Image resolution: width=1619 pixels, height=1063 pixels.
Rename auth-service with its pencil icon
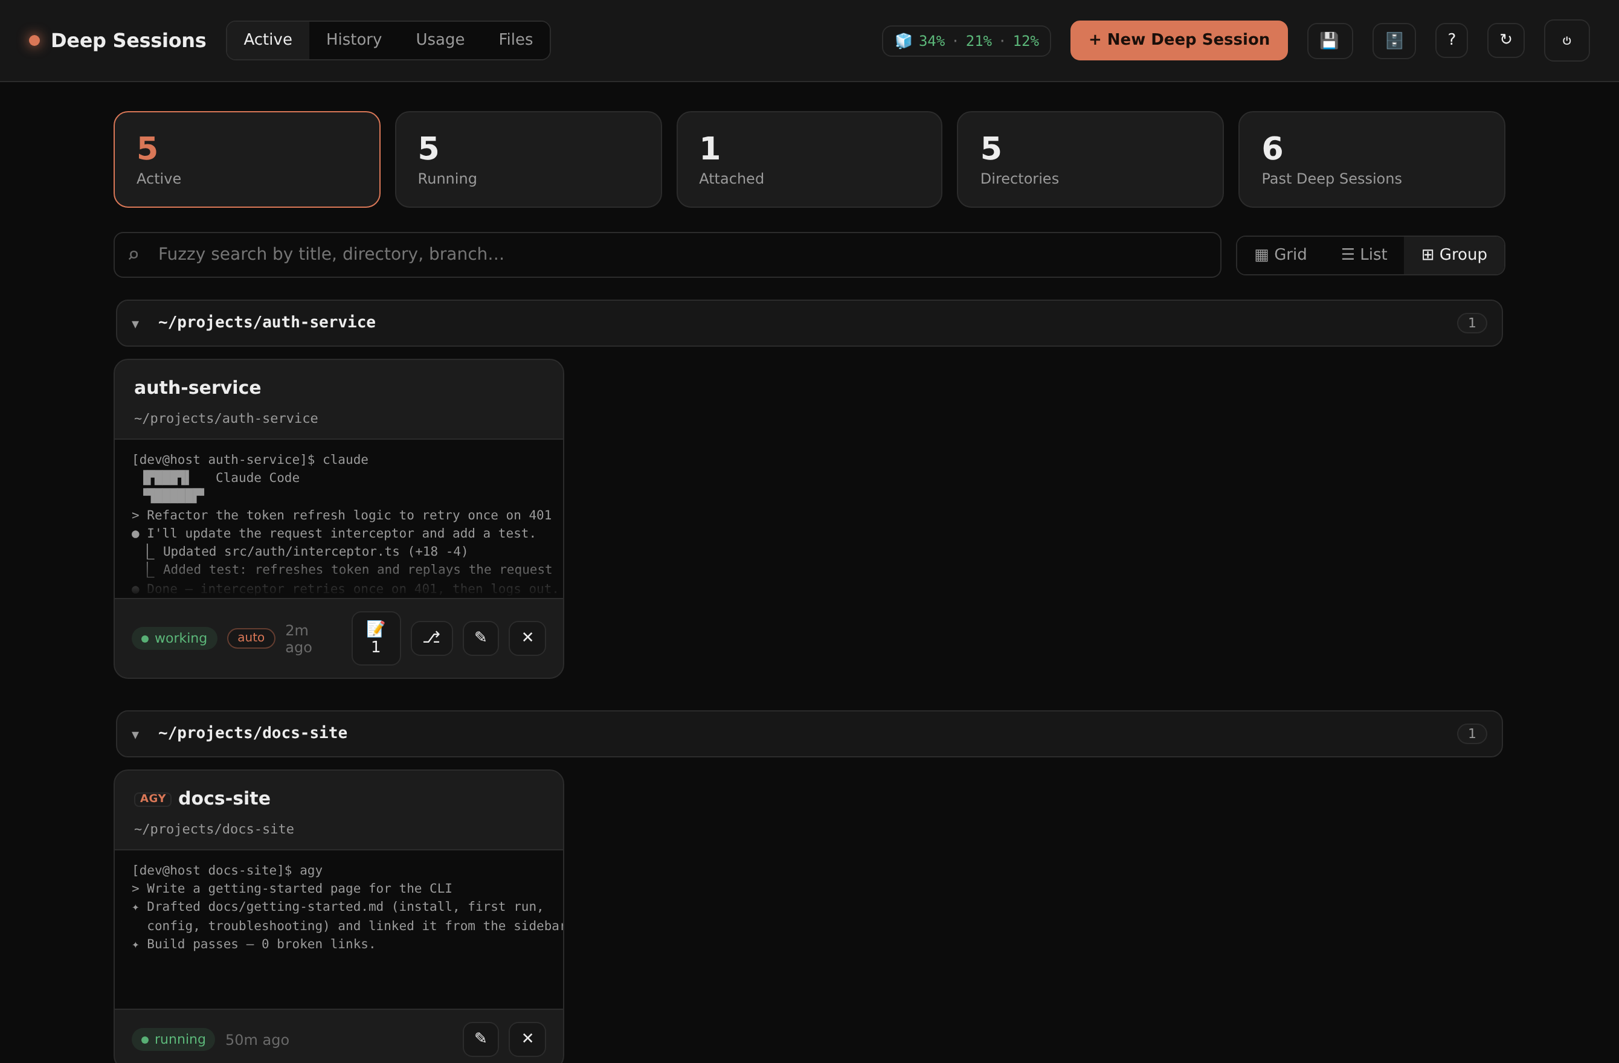pyautogui.click(x=480, y=638)
